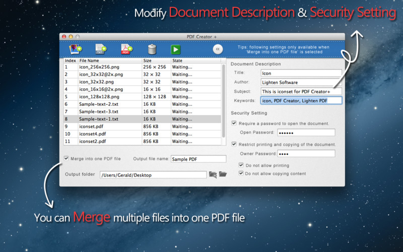The height and width of the screenshot is (252, 403).
Task: Click the Add PDF file icon
Action: coord(126,49)
